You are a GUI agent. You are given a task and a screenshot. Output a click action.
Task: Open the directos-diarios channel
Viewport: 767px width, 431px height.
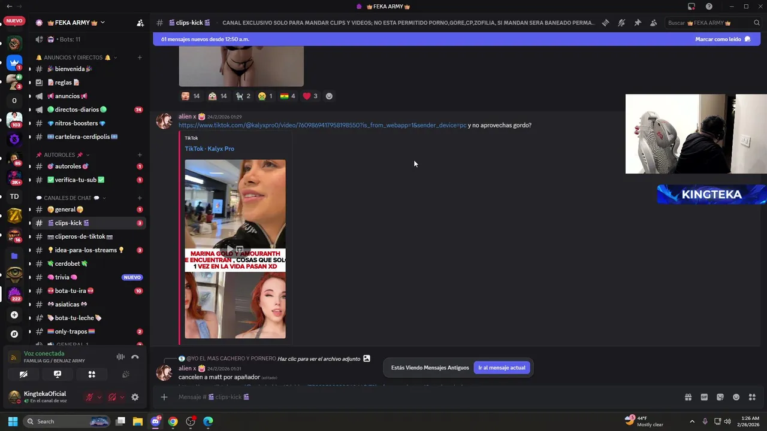tap(89, 110)
